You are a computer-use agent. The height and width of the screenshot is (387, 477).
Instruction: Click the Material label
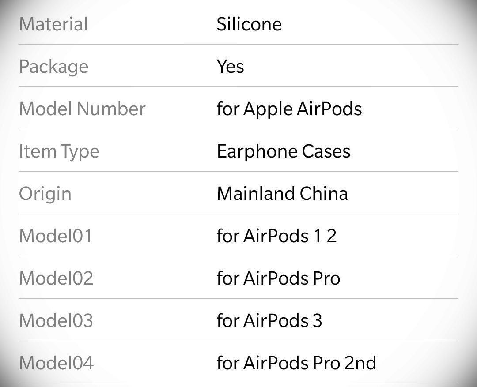point(53,24)
